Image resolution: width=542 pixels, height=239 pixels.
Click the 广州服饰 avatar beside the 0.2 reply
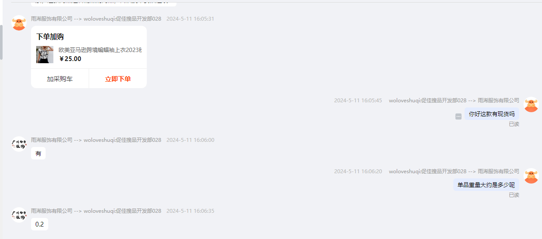pyautogui.click(x=19, y=215)
